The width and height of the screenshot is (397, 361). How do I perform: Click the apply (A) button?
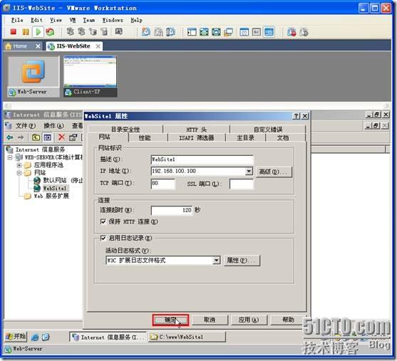pyautogui.click(x=249, y=320)
